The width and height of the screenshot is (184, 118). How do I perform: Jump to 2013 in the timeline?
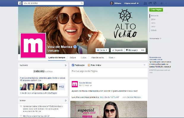click(x=153, y=23)
